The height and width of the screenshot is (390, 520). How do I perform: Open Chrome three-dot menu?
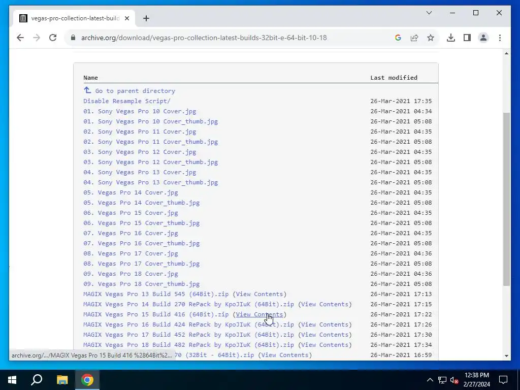500,38
